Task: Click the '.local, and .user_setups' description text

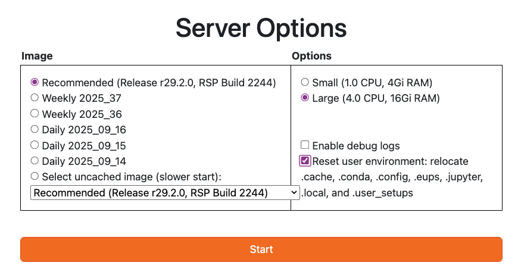Action: pos(357,193)
